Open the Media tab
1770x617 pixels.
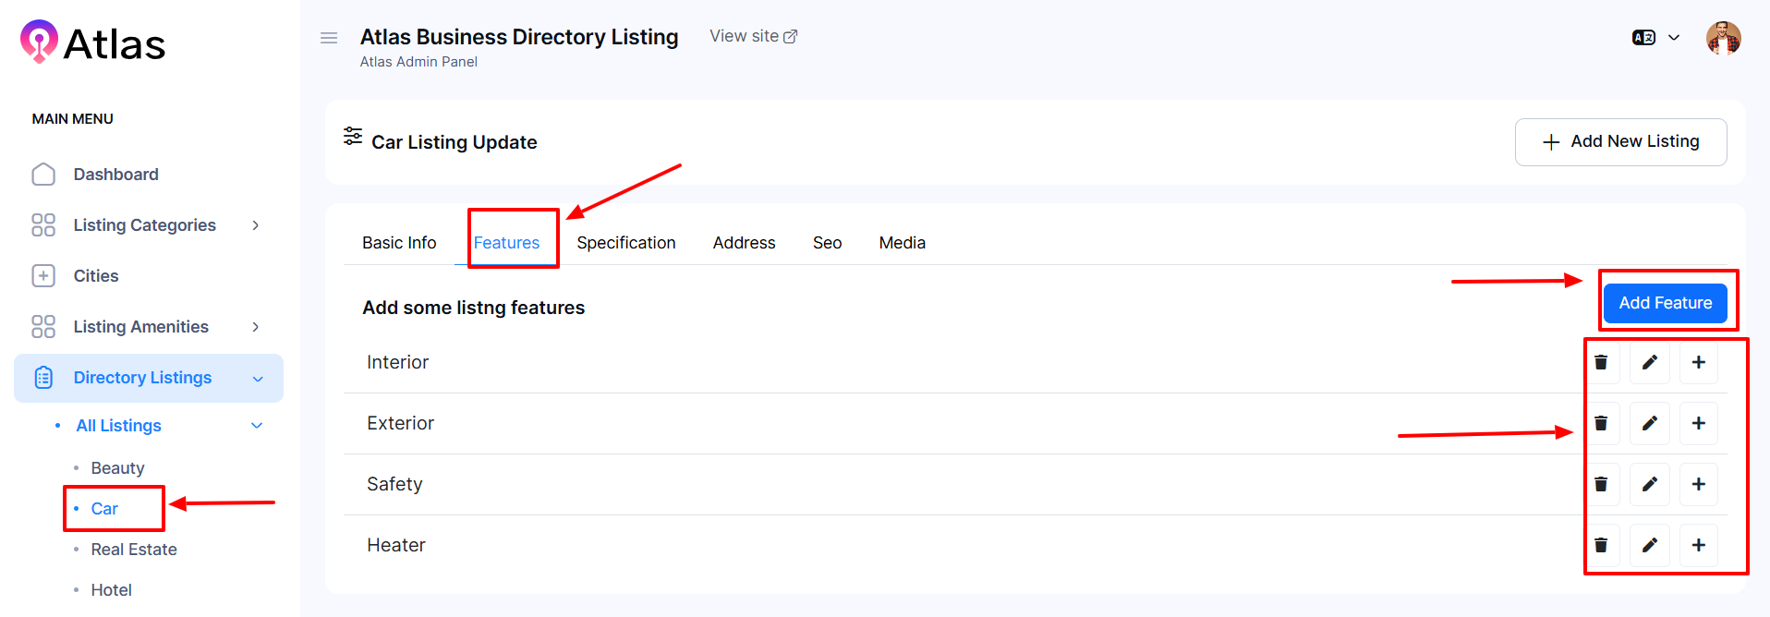(902, 243)
